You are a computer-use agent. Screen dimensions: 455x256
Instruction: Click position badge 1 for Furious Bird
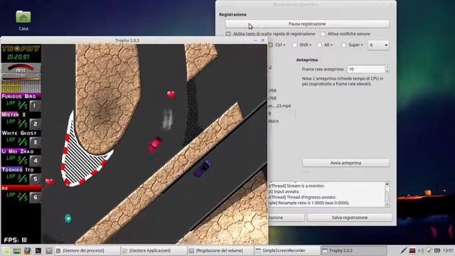(x=35, y=106)
